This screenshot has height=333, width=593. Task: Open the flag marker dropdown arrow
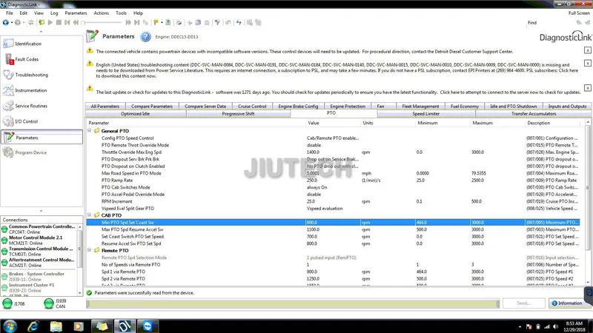(162, 23)
